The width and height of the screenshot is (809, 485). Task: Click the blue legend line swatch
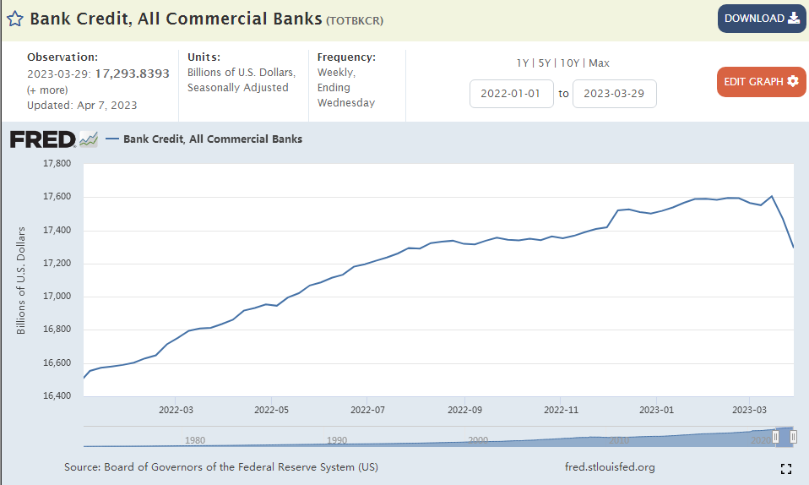(111, 139)
